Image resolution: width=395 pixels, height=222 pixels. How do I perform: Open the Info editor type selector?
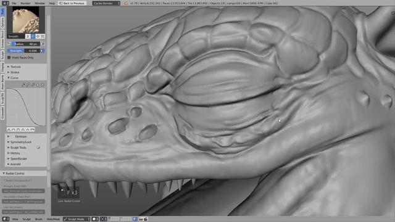[x=6, y=3]
